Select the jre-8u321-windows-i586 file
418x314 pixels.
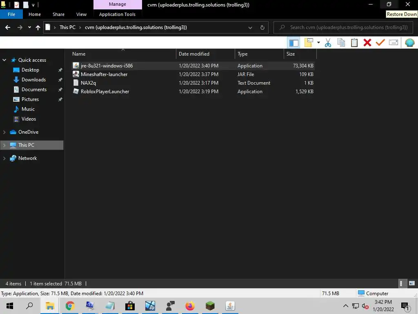(193, 66)
